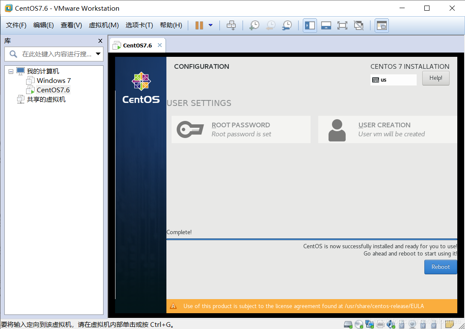Open the 帮助(H) menu

[171, 25]
